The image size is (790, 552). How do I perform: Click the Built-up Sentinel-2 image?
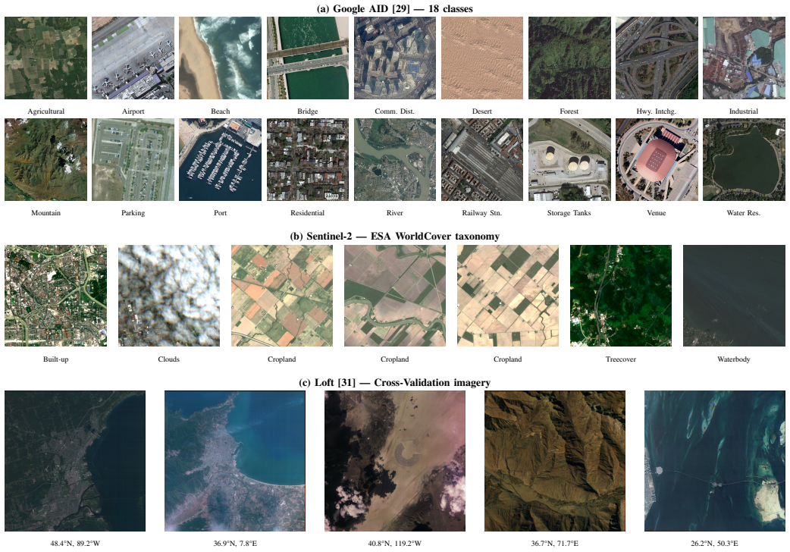[x=55, y=296]
